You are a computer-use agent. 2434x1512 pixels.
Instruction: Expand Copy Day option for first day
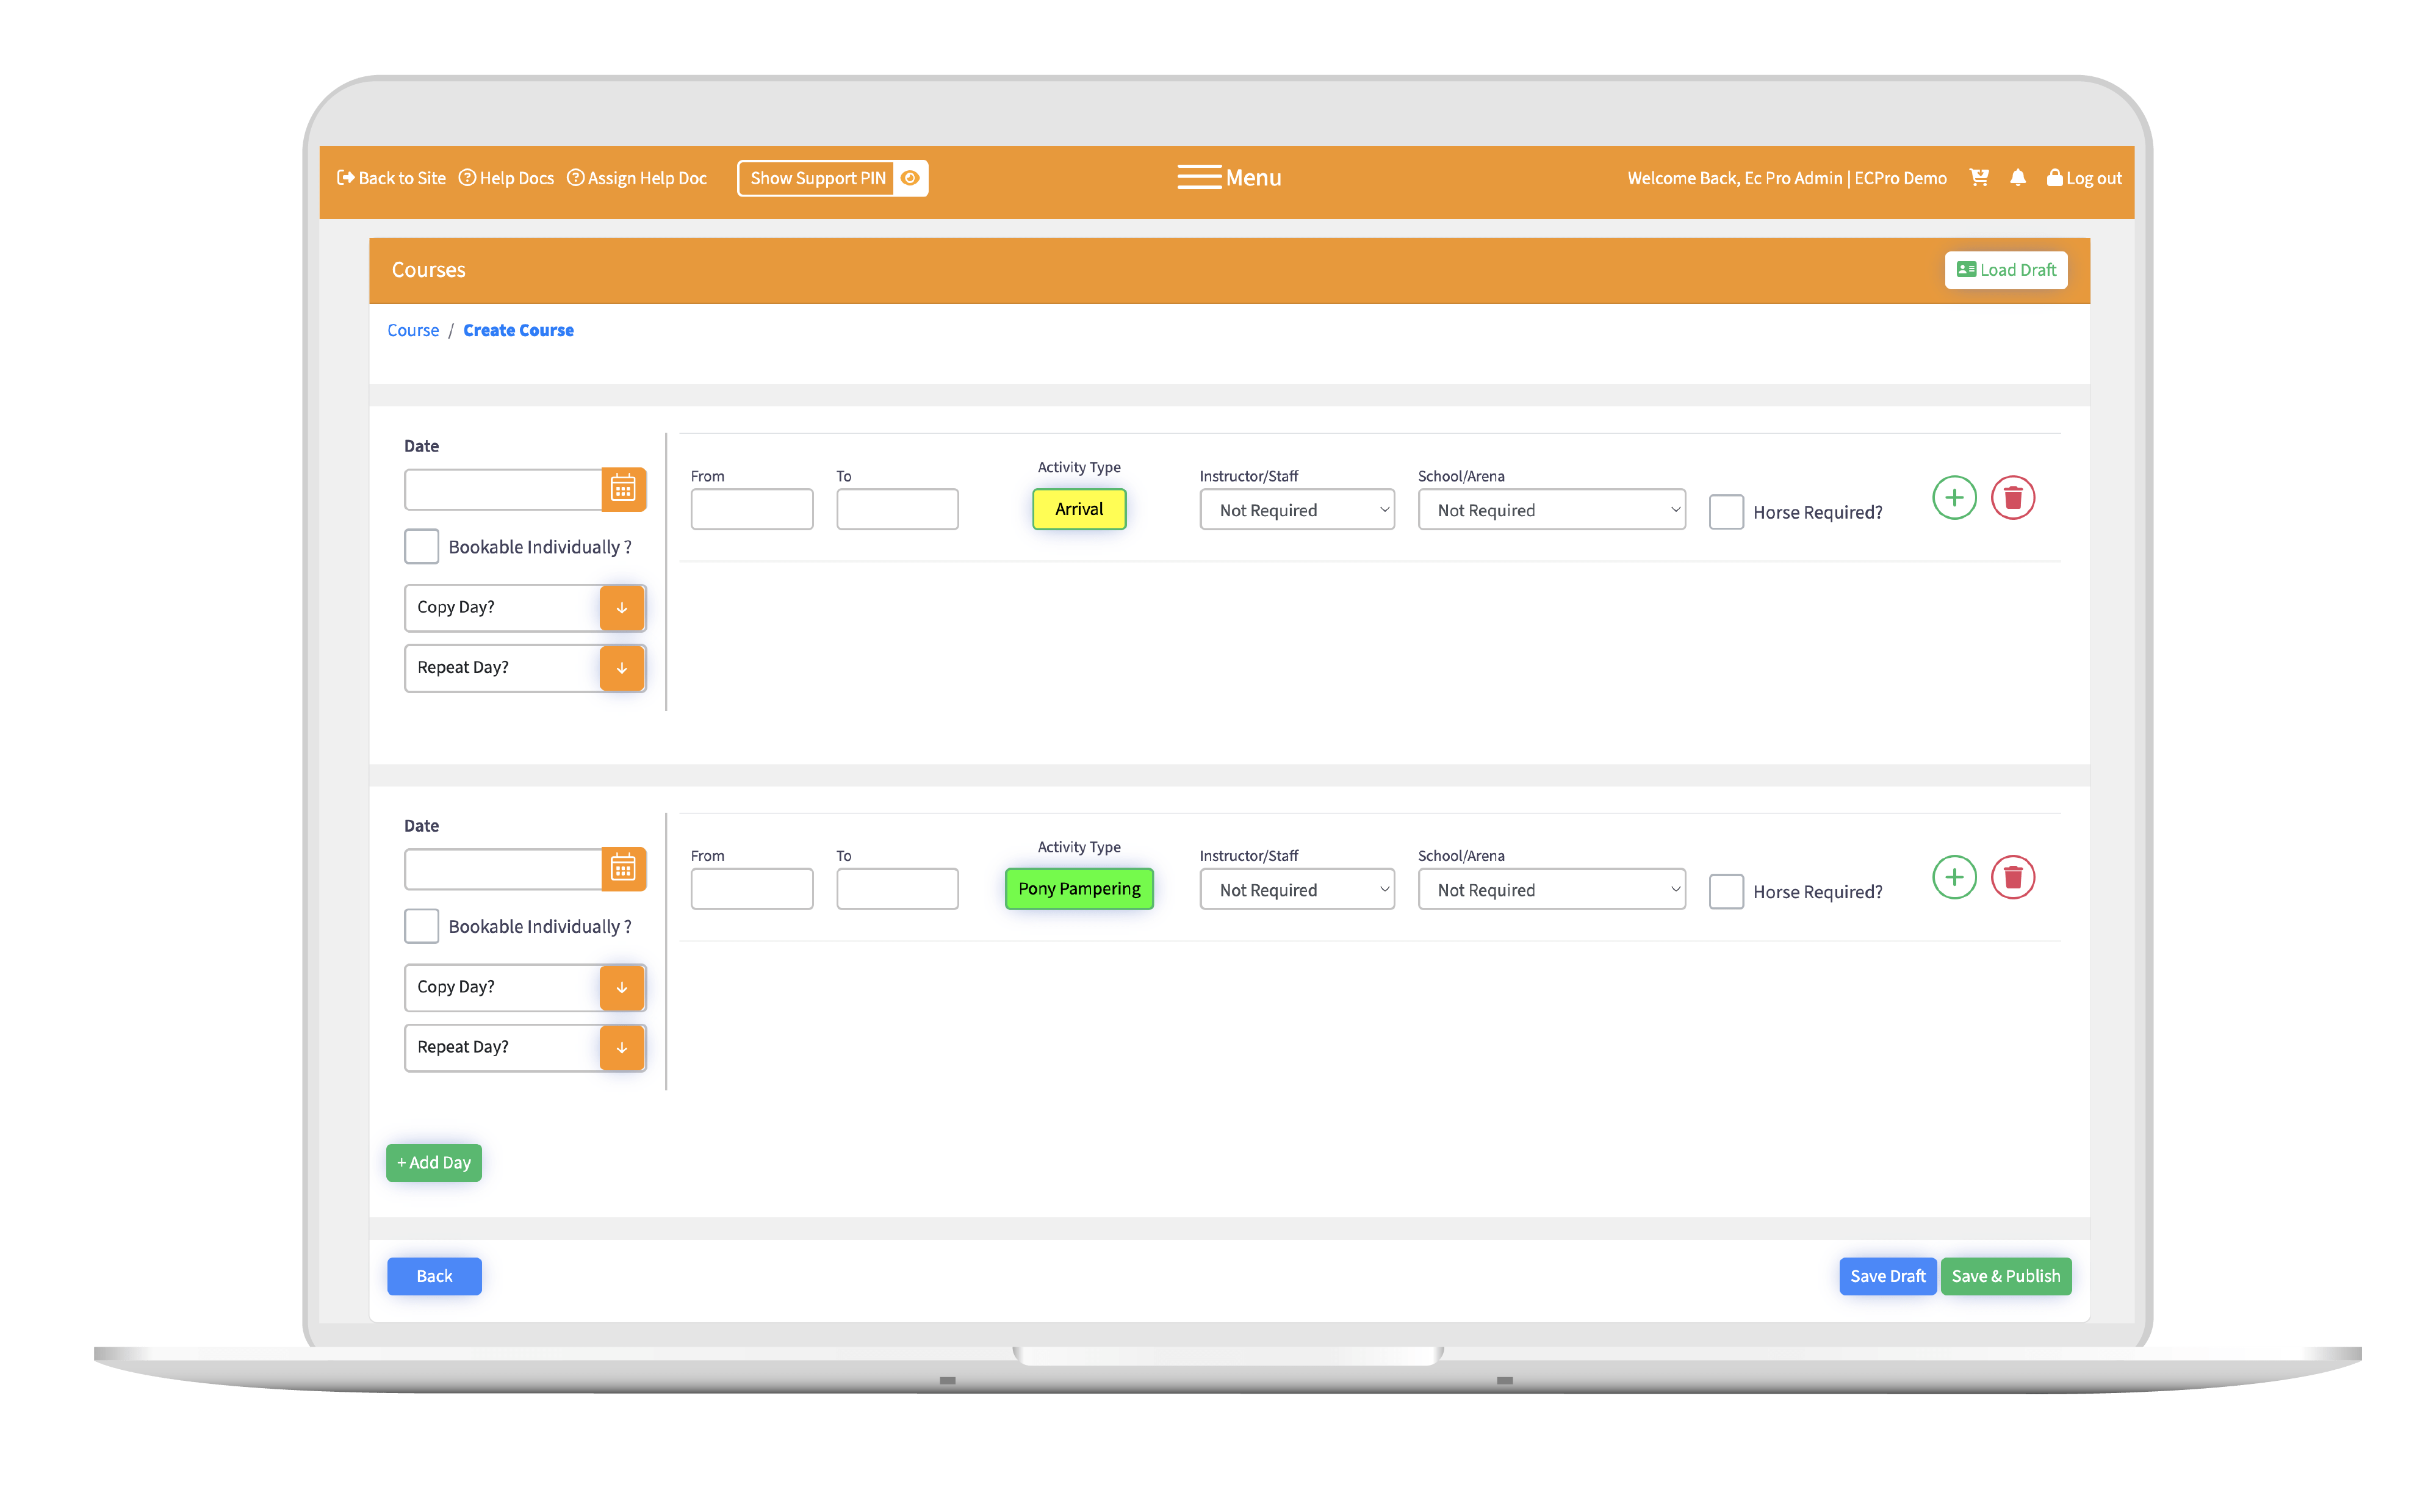click(x=621, y=608)
